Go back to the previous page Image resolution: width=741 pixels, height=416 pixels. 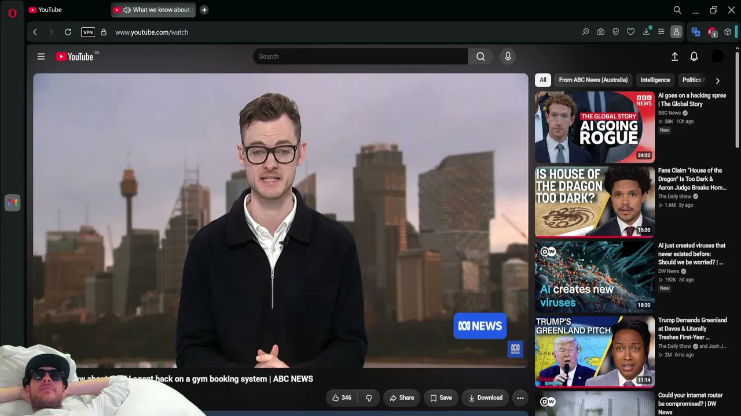tap(35, 32)
